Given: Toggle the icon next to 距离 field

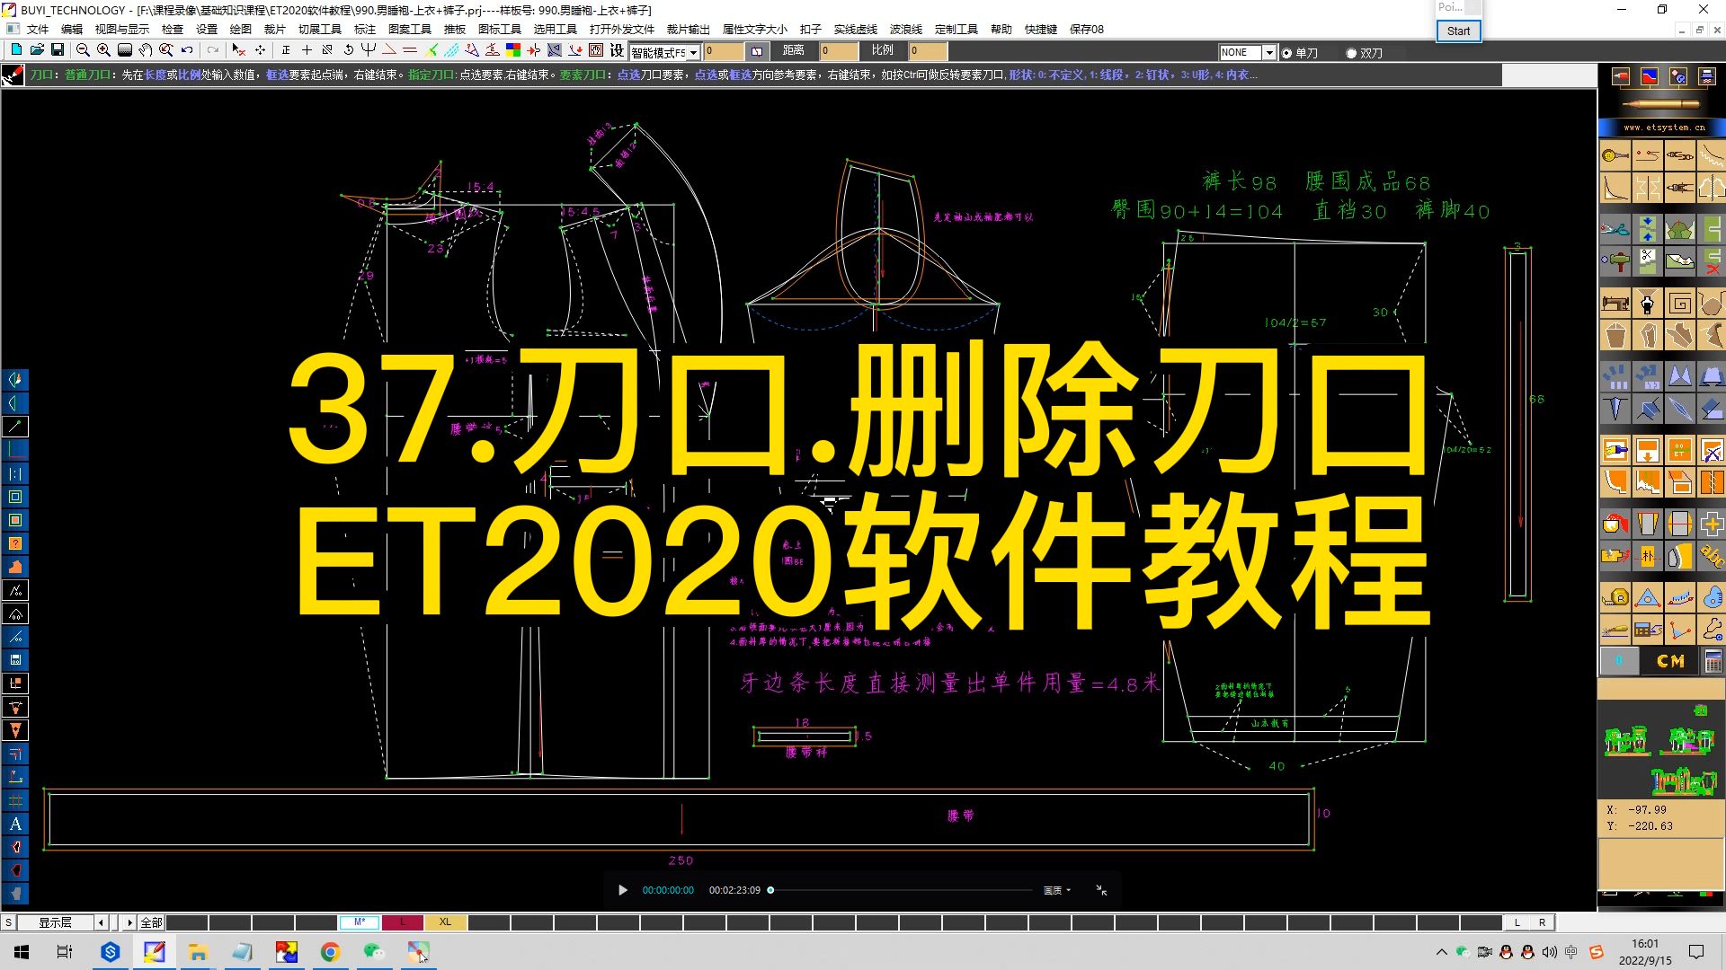Looking at the screenshot, I should 757,51.
